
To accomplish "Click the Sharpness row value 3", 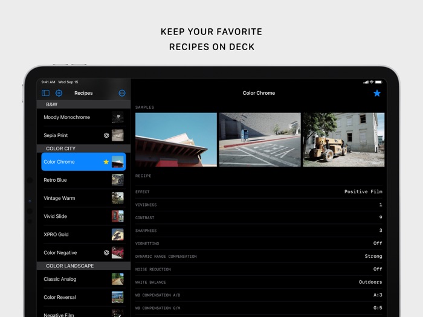I will [381, 230].
